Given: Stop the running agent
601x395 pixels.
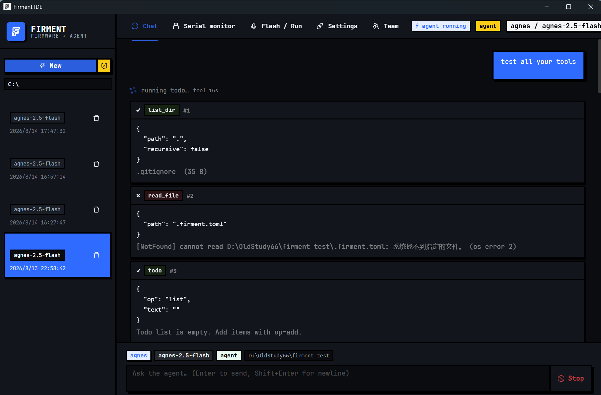Looking at the screenshot, I should click(x=571, y=378).
